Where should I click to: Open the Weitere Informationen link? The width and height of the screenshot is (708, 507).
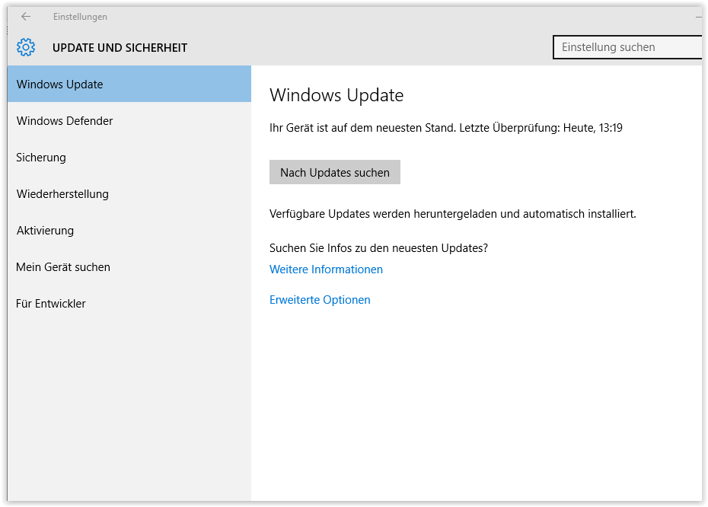tap(326, 269)
